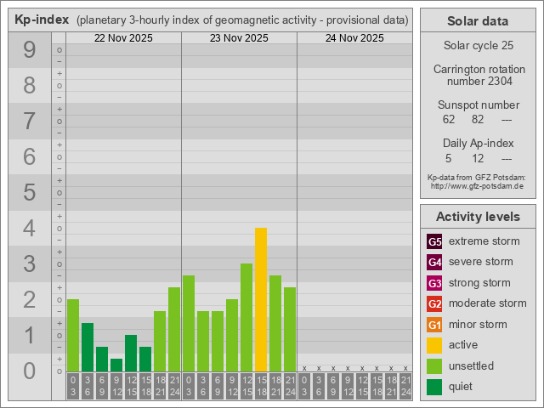Click the Sunspot number label
544x408 pixels.
[x=477, y=105]
